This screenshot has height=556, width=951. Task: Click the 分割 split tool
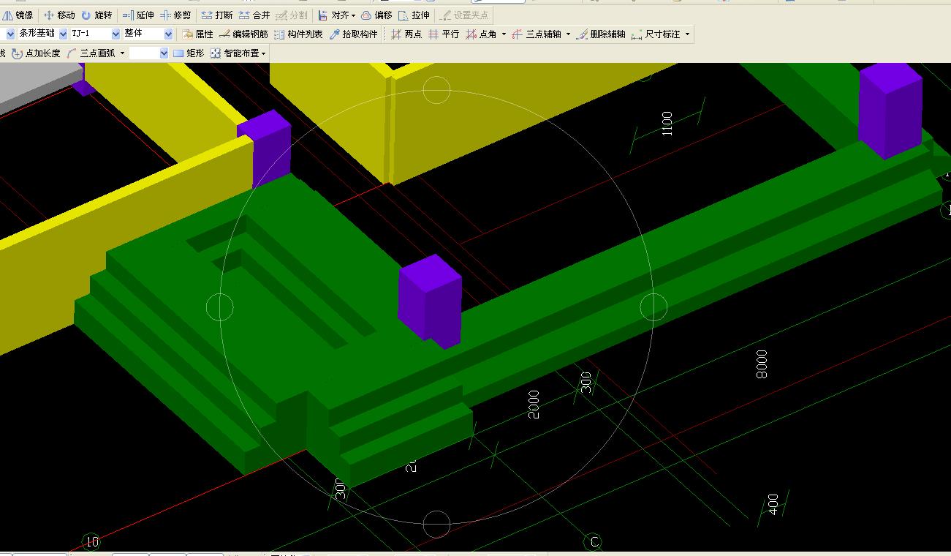[x=292, y=15]
